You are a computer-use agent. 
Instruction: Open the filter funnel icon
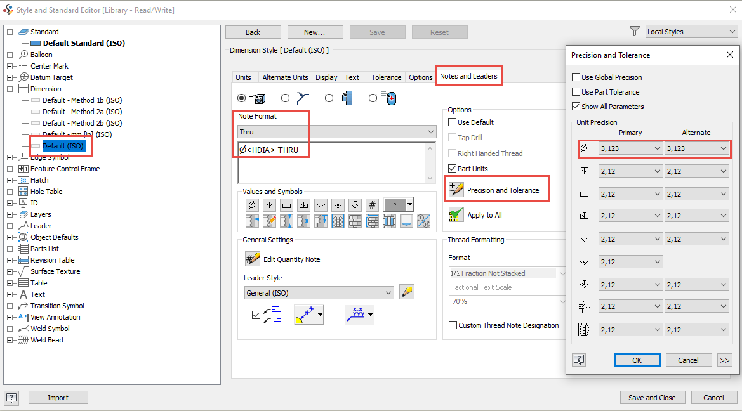click(635, 31)
